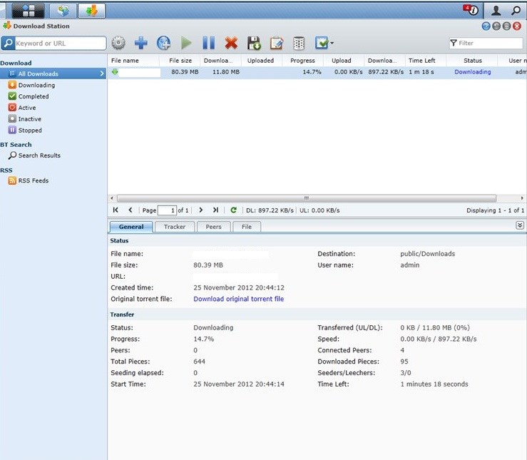The image size is (527, 460).
Task: Resume the selected download task
Action: 186,43
